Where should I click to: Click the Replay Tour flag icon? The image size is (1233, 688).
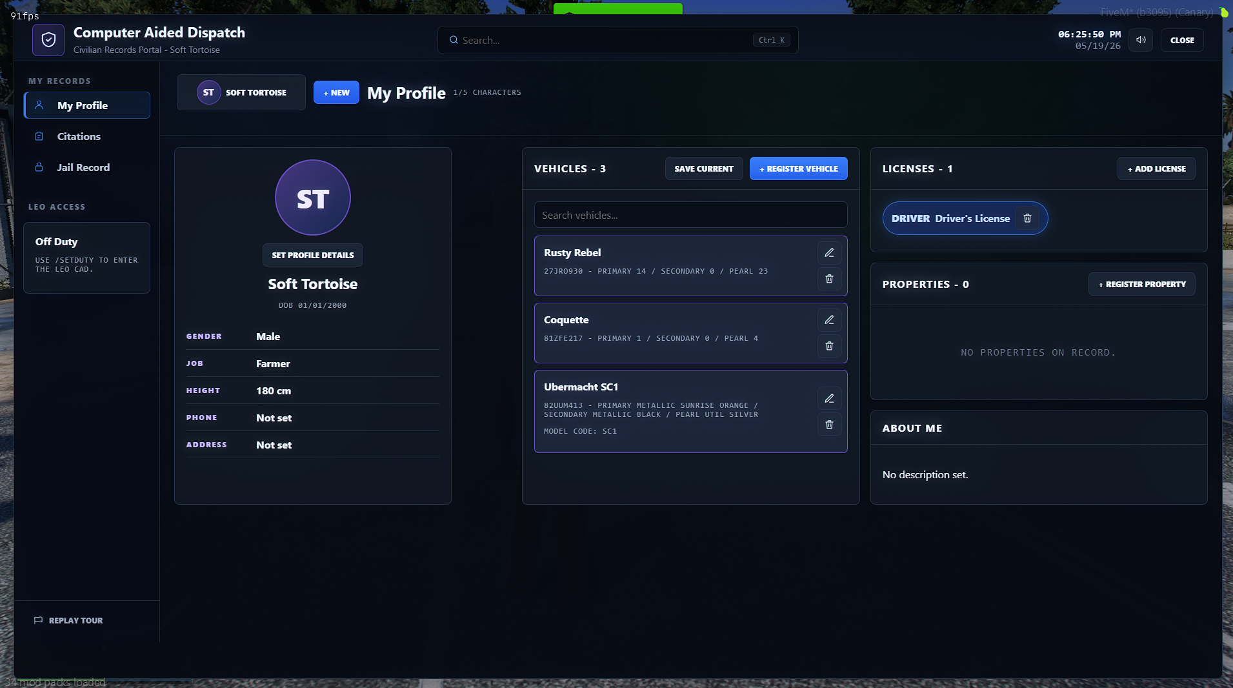pyautogui.click(x=38, y=620)
